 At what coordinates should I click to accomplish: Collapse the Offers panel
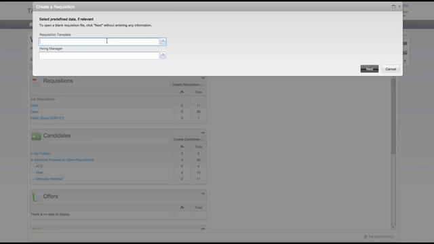(x=203, y=194)
